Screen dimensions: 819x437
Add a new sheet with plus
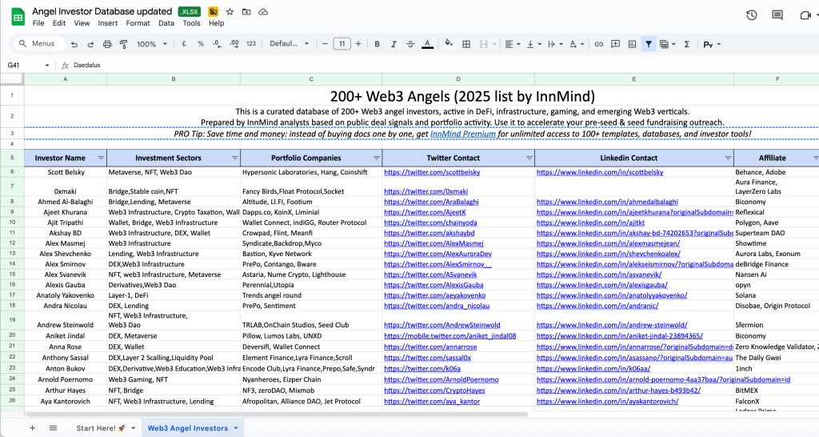point(32,427)
